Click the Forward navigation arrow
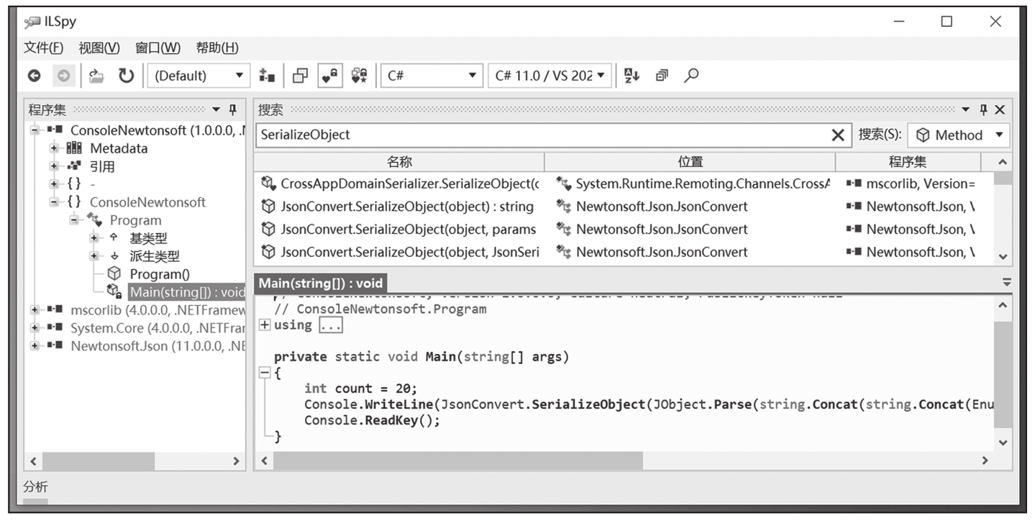 [63, 76]
